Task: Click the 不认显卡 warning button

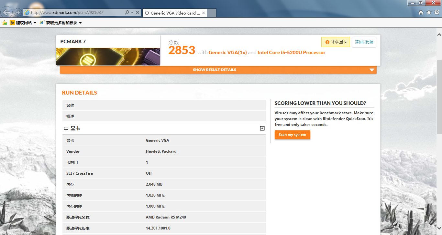Action: (x=336, y=42)
